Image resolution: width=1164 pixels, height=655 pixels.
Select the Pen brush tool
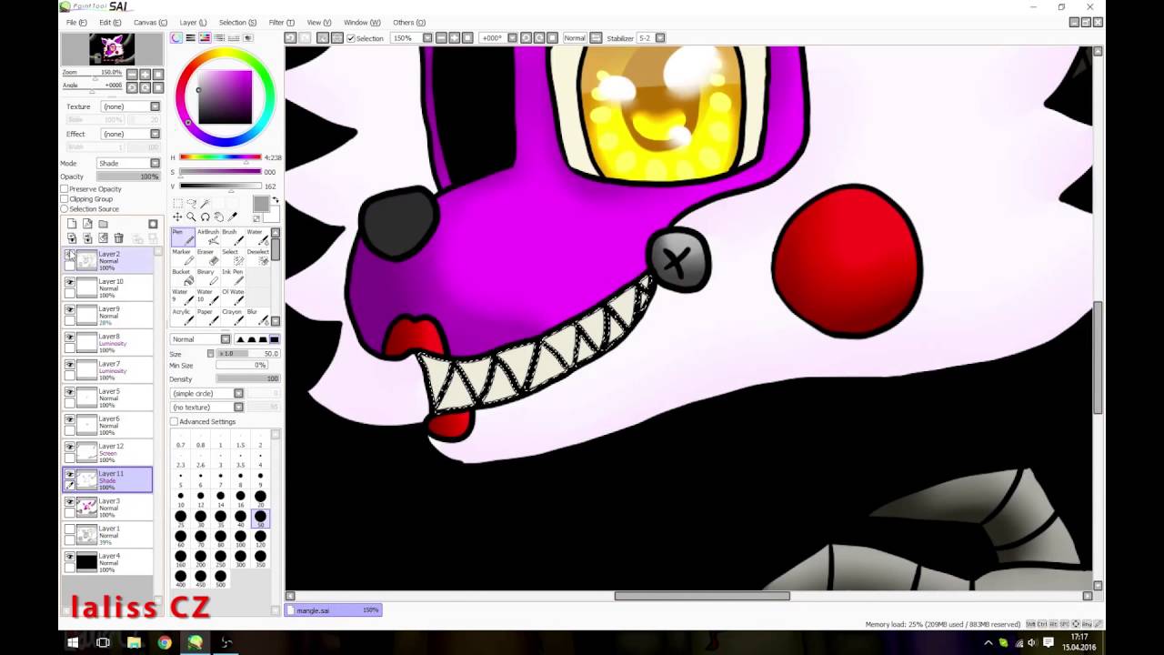(x=182, y=237)
